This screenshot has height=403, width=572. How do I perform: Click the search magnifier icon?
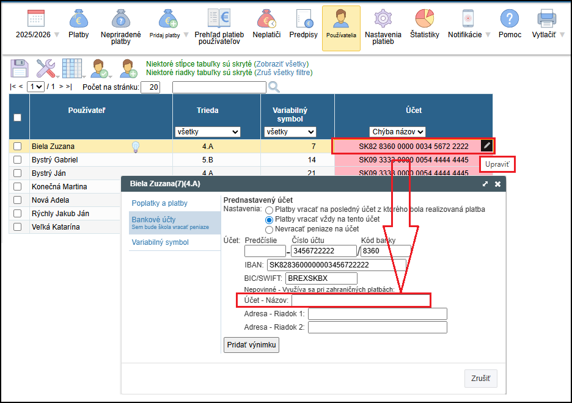pos(274,87)
